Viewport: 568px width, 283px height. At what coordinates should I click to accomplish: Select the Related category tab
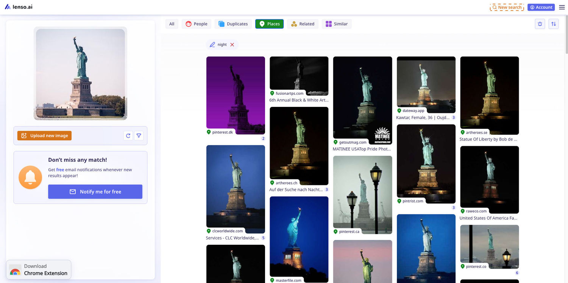click(303, 24)
